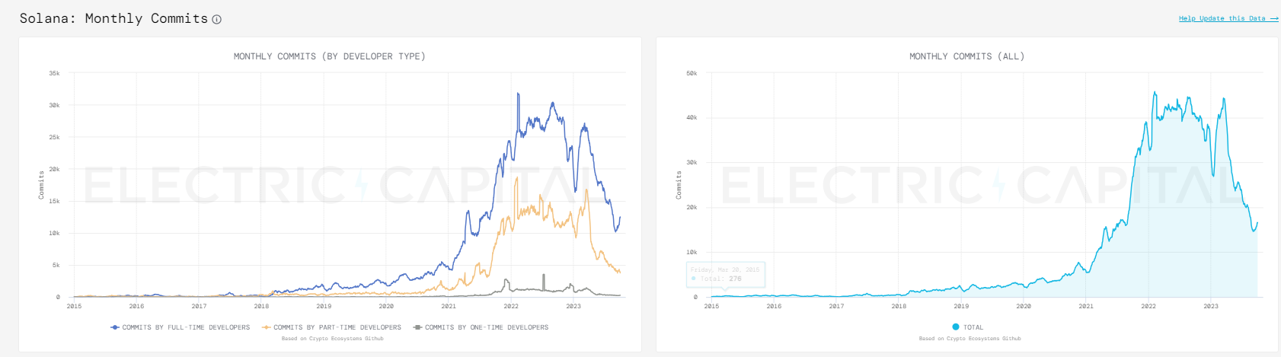Click the Monthly Commits (All) chart title

coord(966,56)
